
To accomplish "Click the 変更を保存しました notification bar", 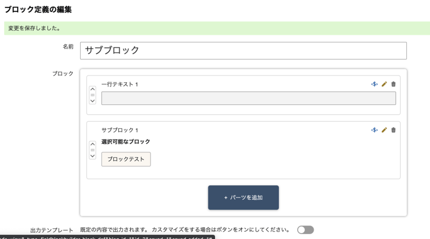I will [215, 28].
